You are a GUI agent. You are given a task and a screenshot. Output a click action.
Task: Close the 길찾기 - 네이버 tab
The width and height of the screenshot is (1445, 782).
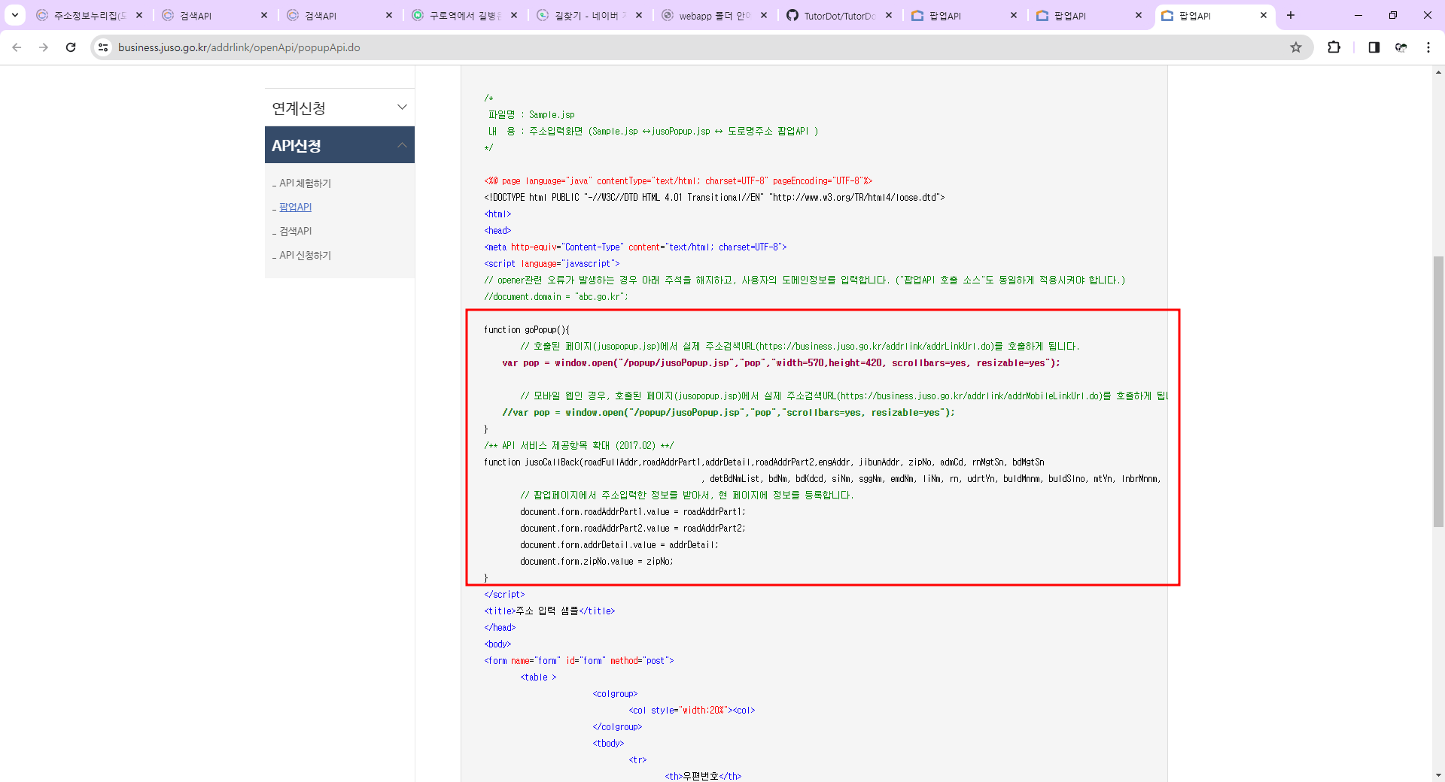pos(639,15)
